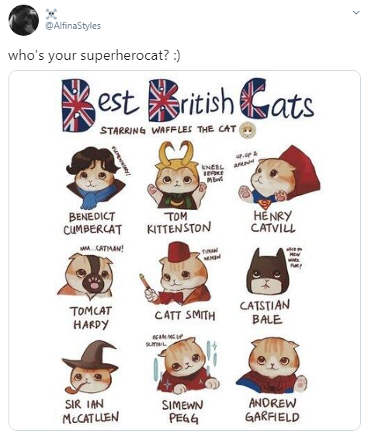368x437 pixels.
Task: Click the Union Jack letter B in 'Best'
Action: (x=78, y=105)
